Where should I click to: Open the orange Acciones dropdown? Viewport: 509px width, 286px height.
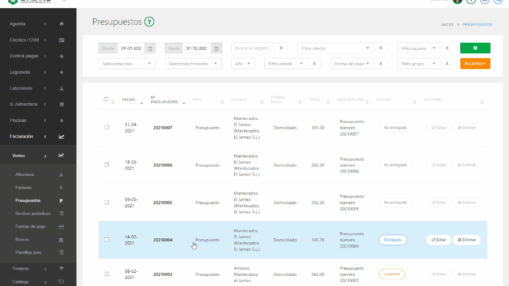pyautogui.click(x=475, y=63)
